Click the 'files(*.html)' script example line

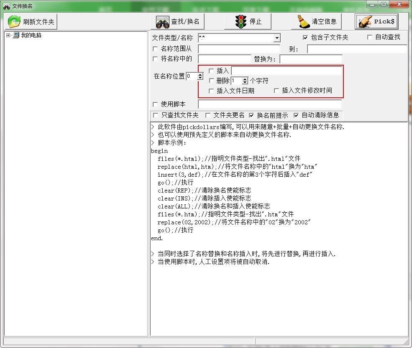229,159
